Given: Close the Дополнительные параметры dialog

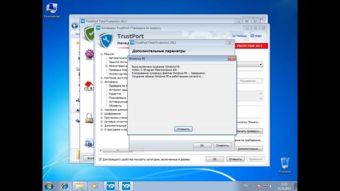Looking at the screenshot, I should [x=229, y=42].
